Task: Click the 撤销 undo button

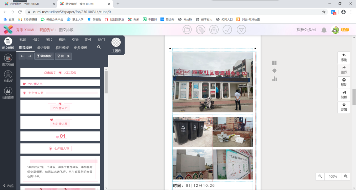Action: [x=344, y=58]
